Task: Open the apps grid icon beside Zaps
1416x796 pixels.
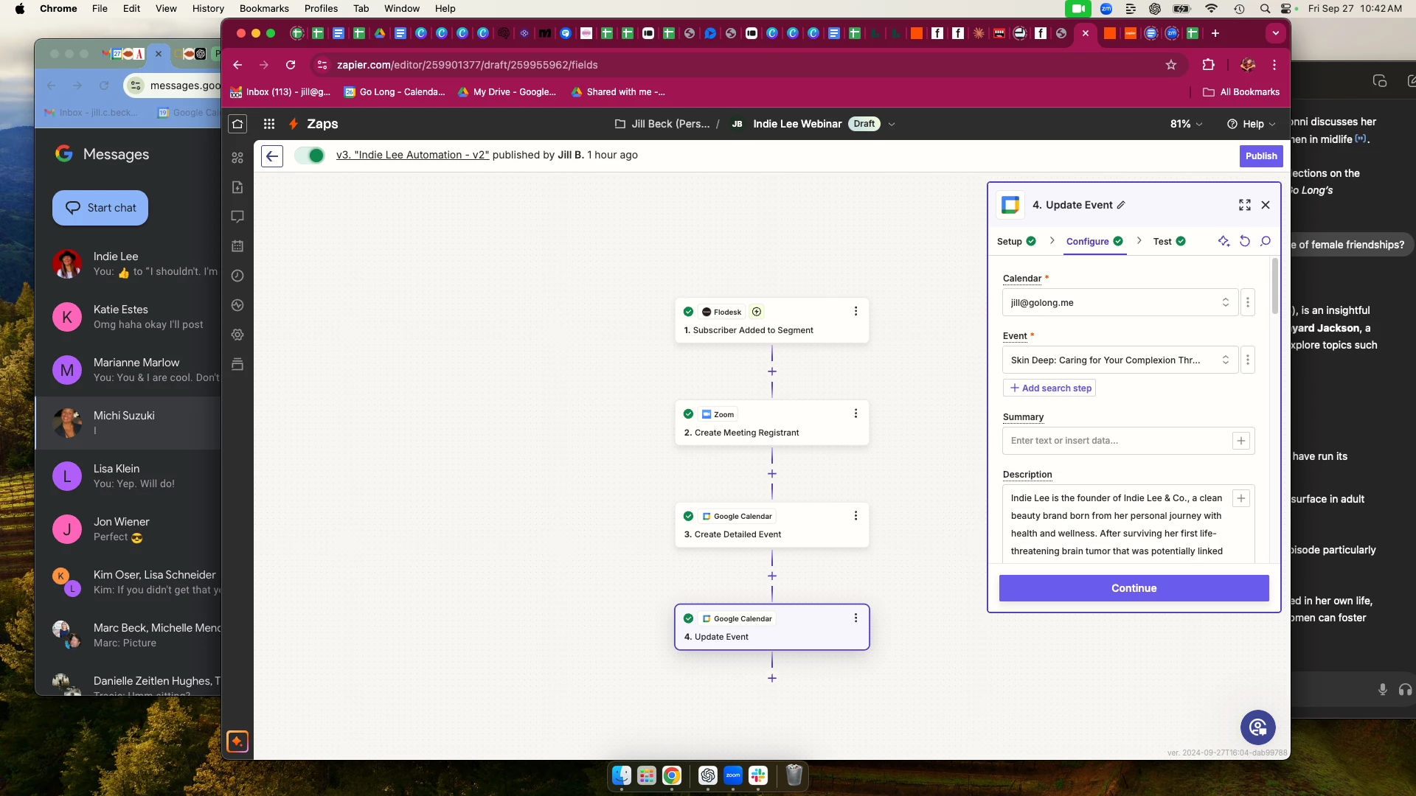Action: (x=269, y=124)
